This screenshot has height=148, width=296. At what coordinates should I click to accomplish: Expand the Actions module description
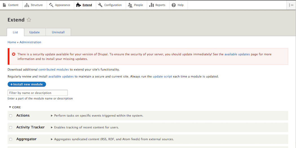pos(52,116)
